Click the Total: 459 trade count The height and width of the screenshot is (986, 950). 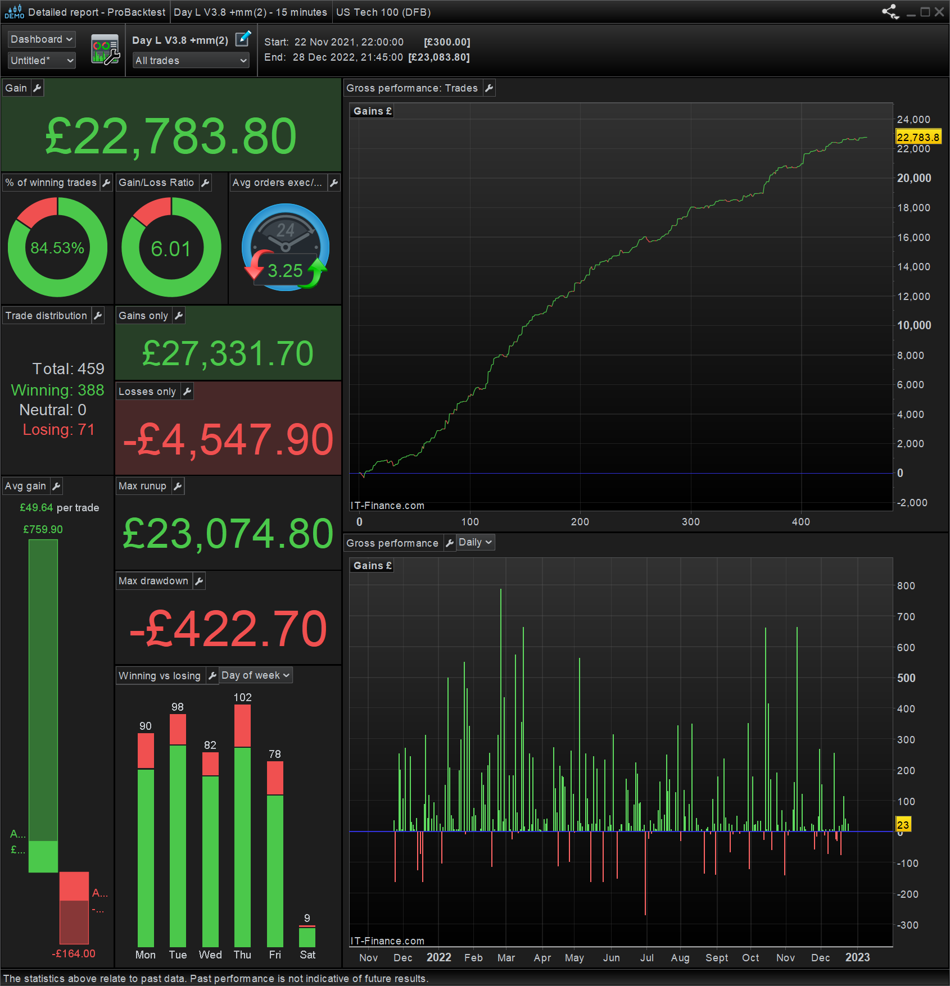click(x=68, y=369)
